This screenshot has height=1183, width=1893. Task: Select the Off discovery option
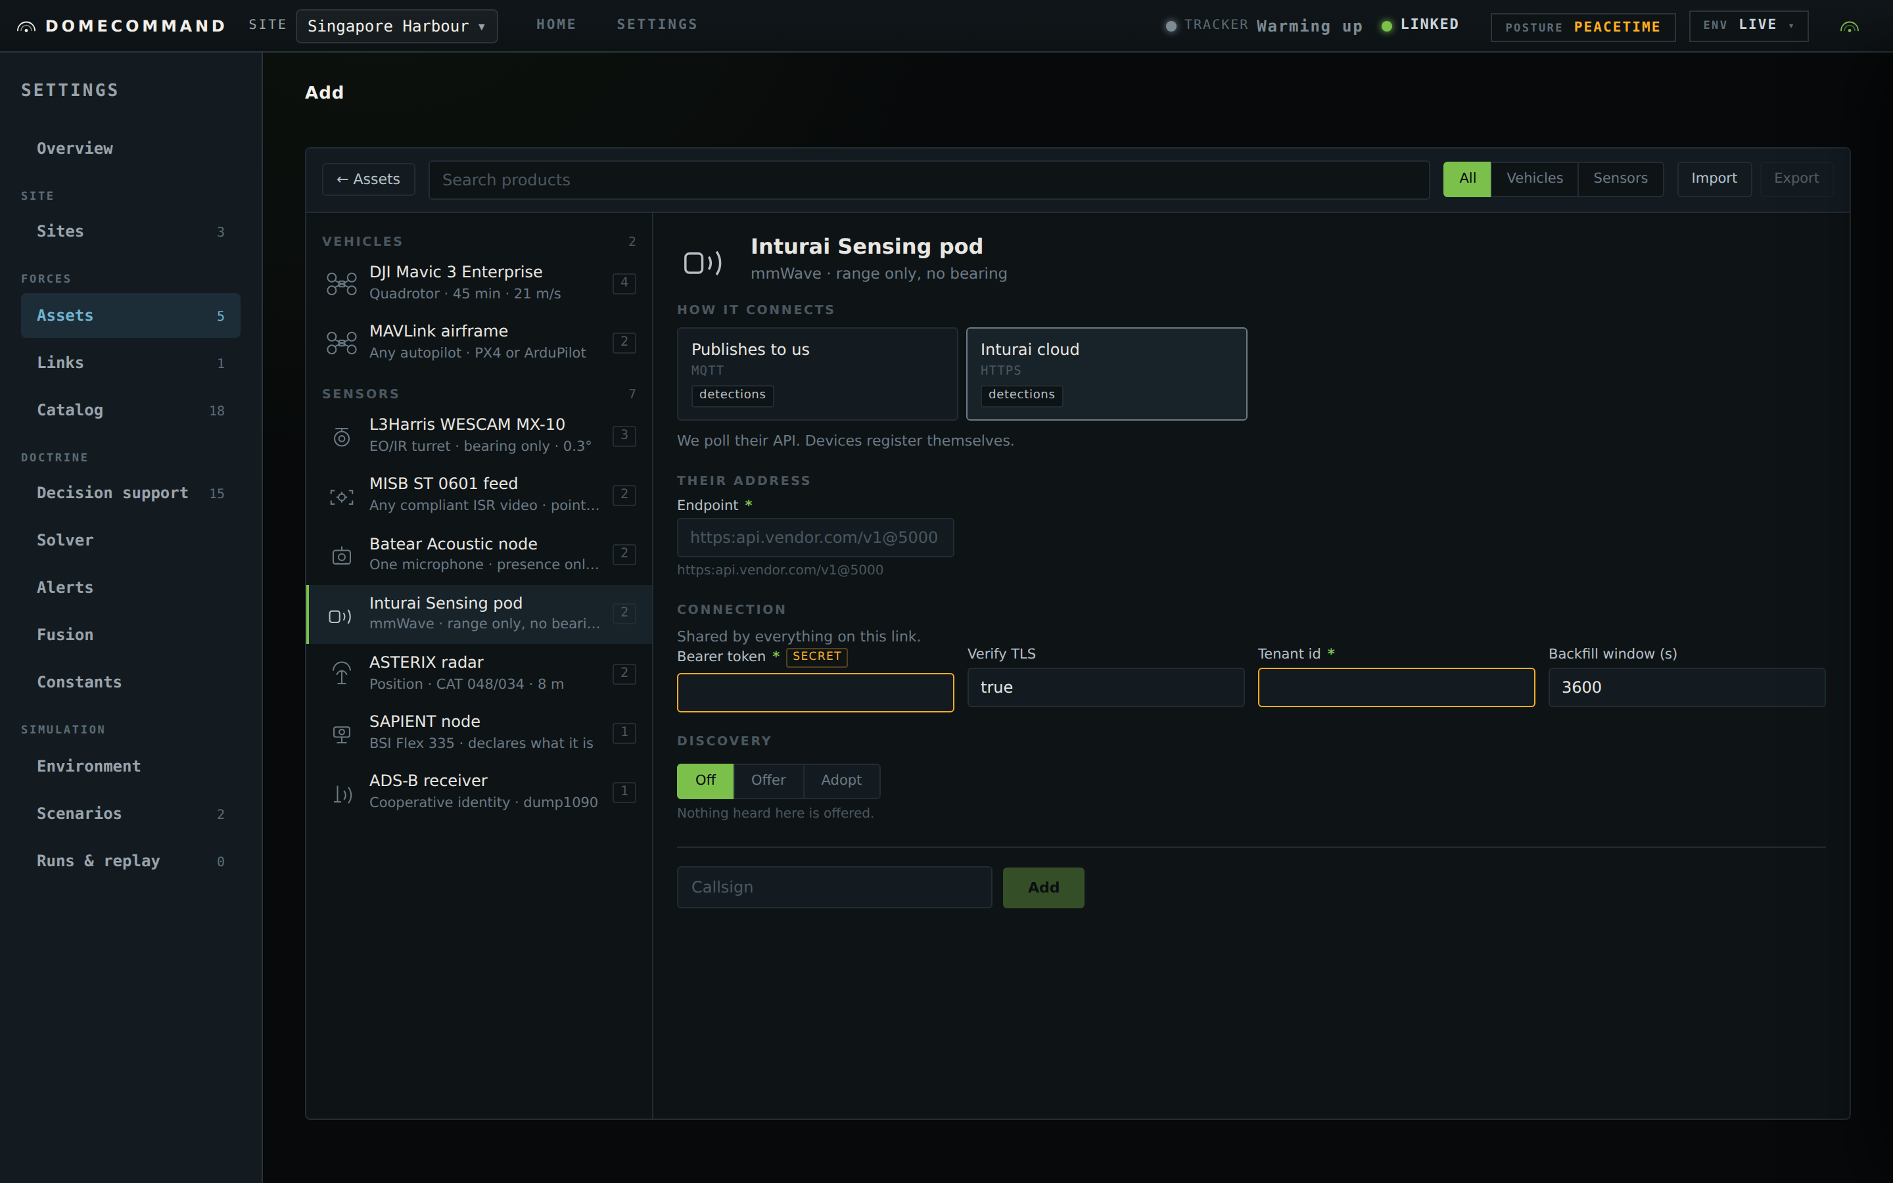(705, 781)
